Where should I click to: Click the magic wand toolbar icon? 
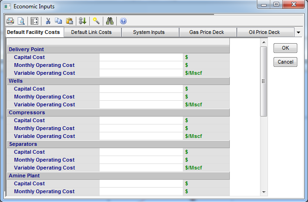pyautogui.click(x=96, y=21)
